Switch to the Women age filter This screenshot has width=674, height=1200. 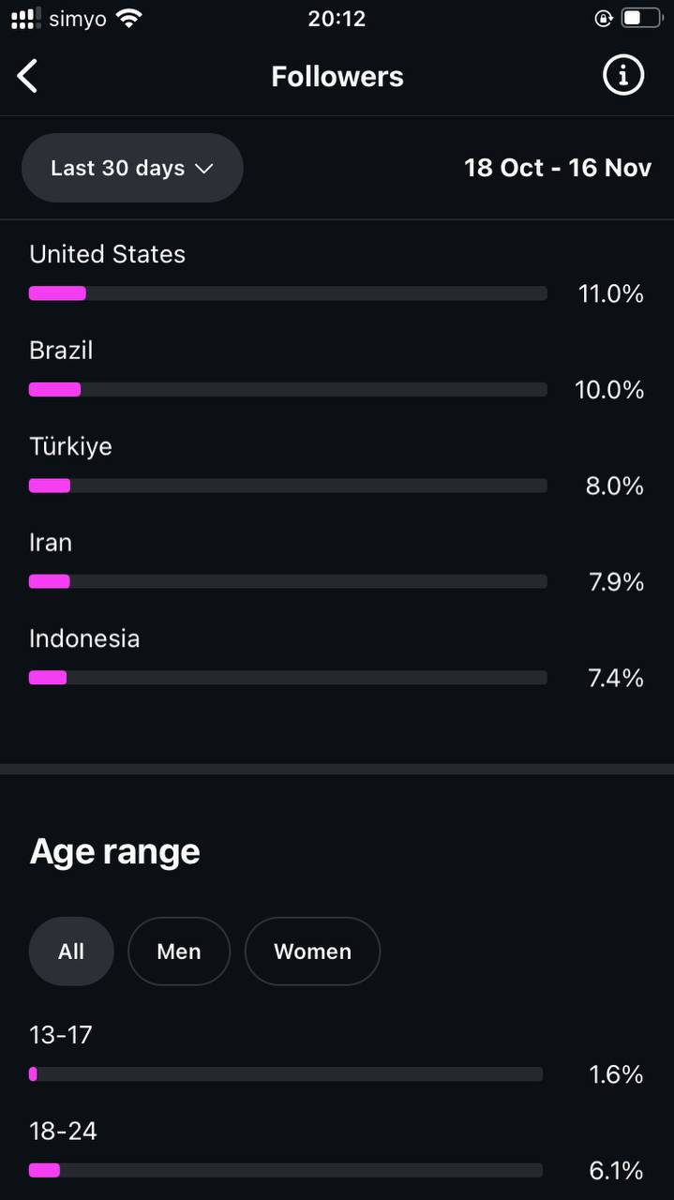click(x=312, y=952)
